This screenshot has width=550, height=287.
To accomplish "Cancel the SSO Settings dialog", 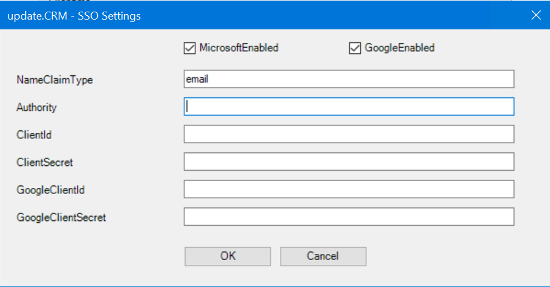I will click(x=323, y=256).
